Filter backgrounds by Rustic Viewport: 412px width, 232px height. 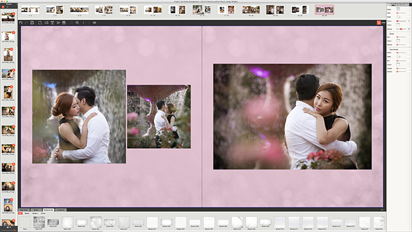pos(43,213)
